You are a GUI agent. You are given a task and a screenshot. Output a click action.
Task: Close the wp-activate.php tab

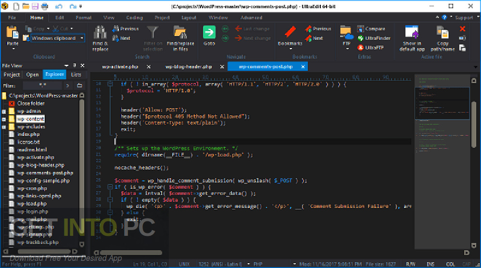tap(149, 66)
